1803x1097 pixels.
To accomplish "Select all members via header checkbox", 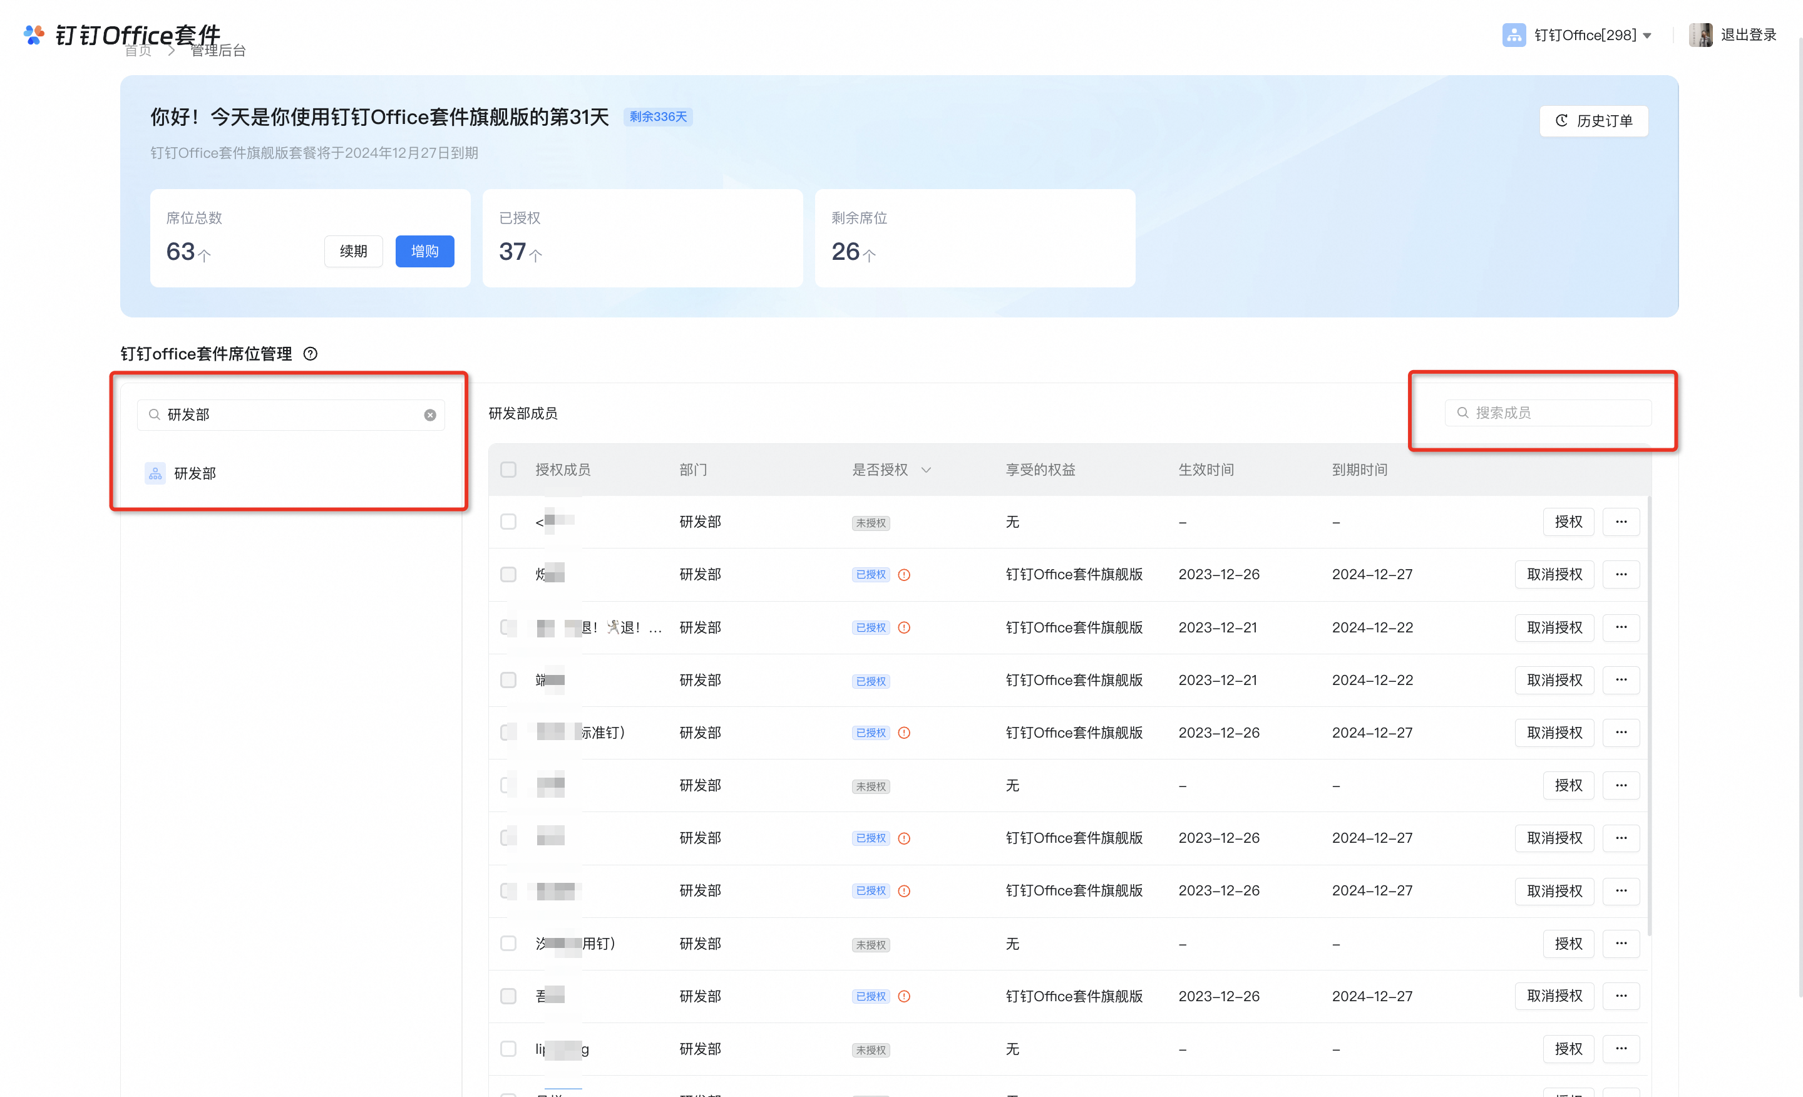I will (x=508, y=470).
